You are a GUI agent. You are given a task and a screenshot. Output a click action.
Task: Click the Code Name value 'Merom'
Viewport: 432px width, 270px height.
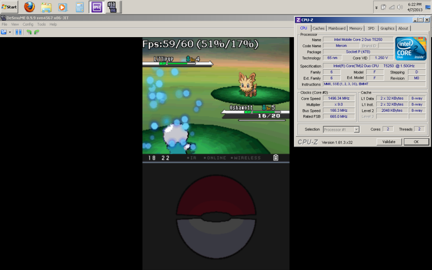pos(341,46)
